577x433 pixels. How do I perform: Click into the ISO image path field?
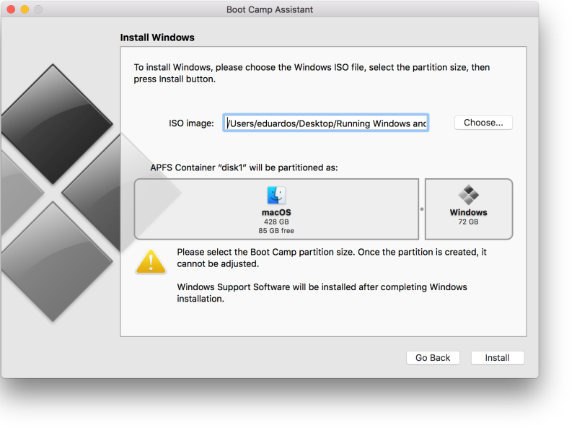326,123
